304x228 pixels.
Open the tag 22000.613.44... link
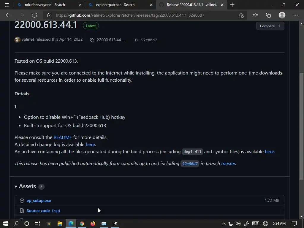(x=107, y=40)
